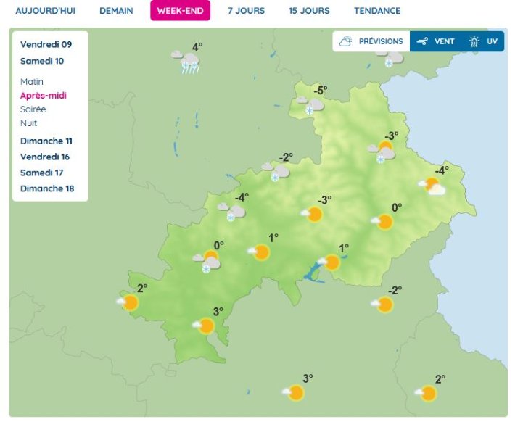Click the snow icon showing 0° on left
The height and width of the screenshot is (435, 523).
pyautogui.click(x=208, y=261)
